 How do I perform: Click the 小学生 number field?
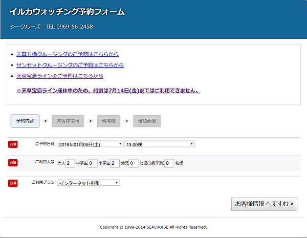115,163
